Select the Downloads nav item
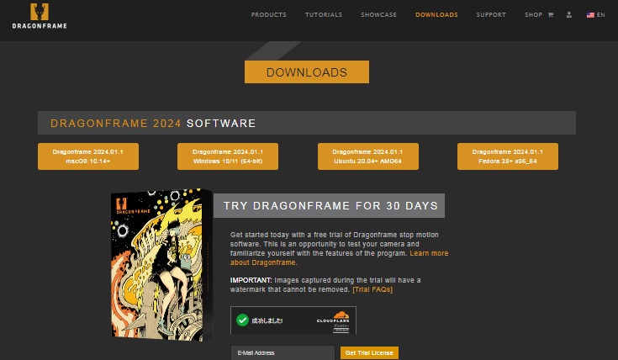Image resolution: width=618 pixels, height=360 pixels. tap(436, 14)
